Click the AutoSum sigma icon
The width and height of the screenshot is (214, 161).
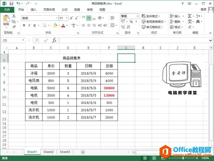pos(190,16)
